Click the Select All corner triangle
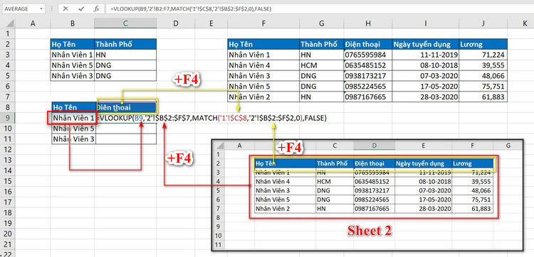The width and height of the screenshot is (534, 257). click(9, 23)
